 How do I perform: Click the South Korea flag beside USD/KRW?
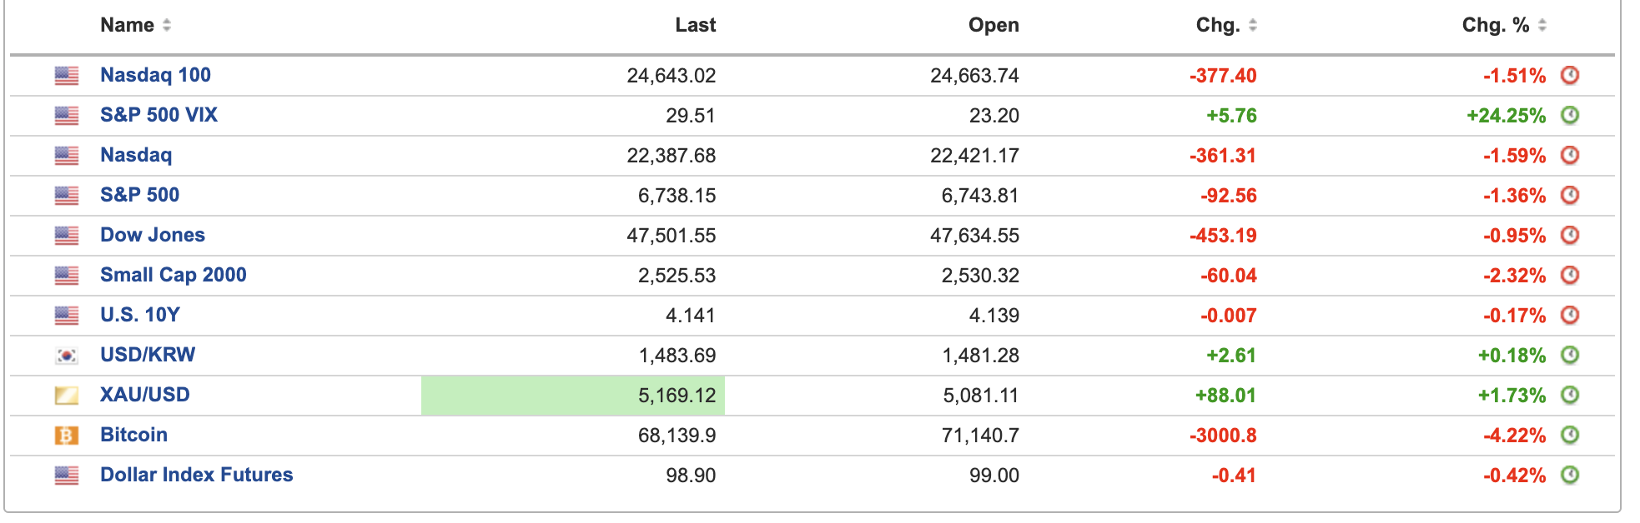pos(67,356)
